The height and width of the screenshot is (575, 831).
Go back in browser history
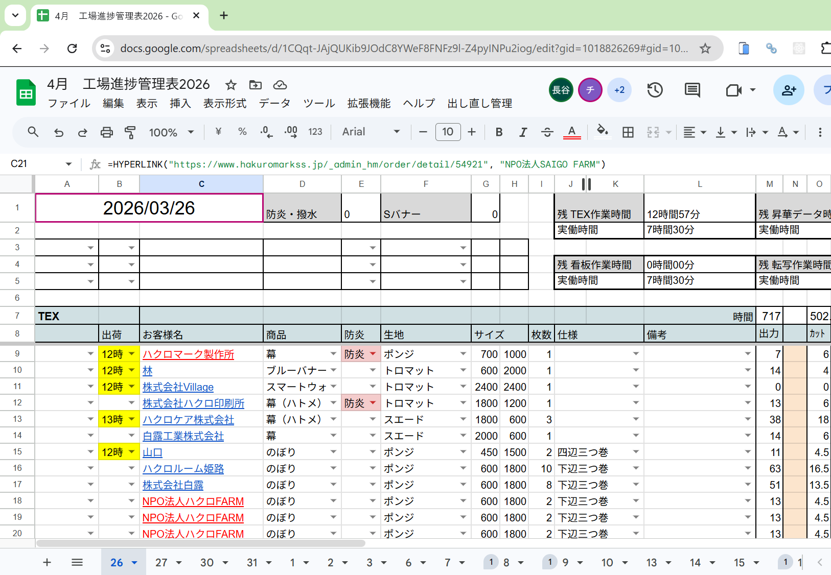pos(17,49)
